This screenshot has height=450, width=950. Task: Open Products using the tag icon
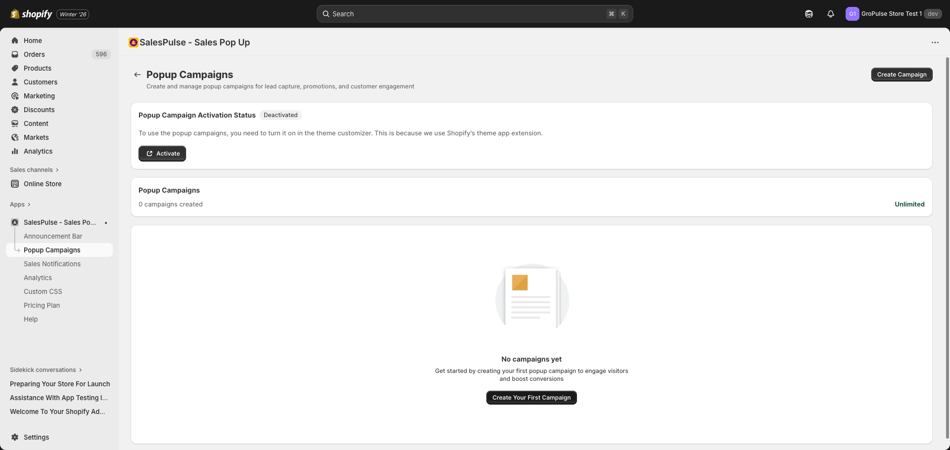[x=15, y=68]
